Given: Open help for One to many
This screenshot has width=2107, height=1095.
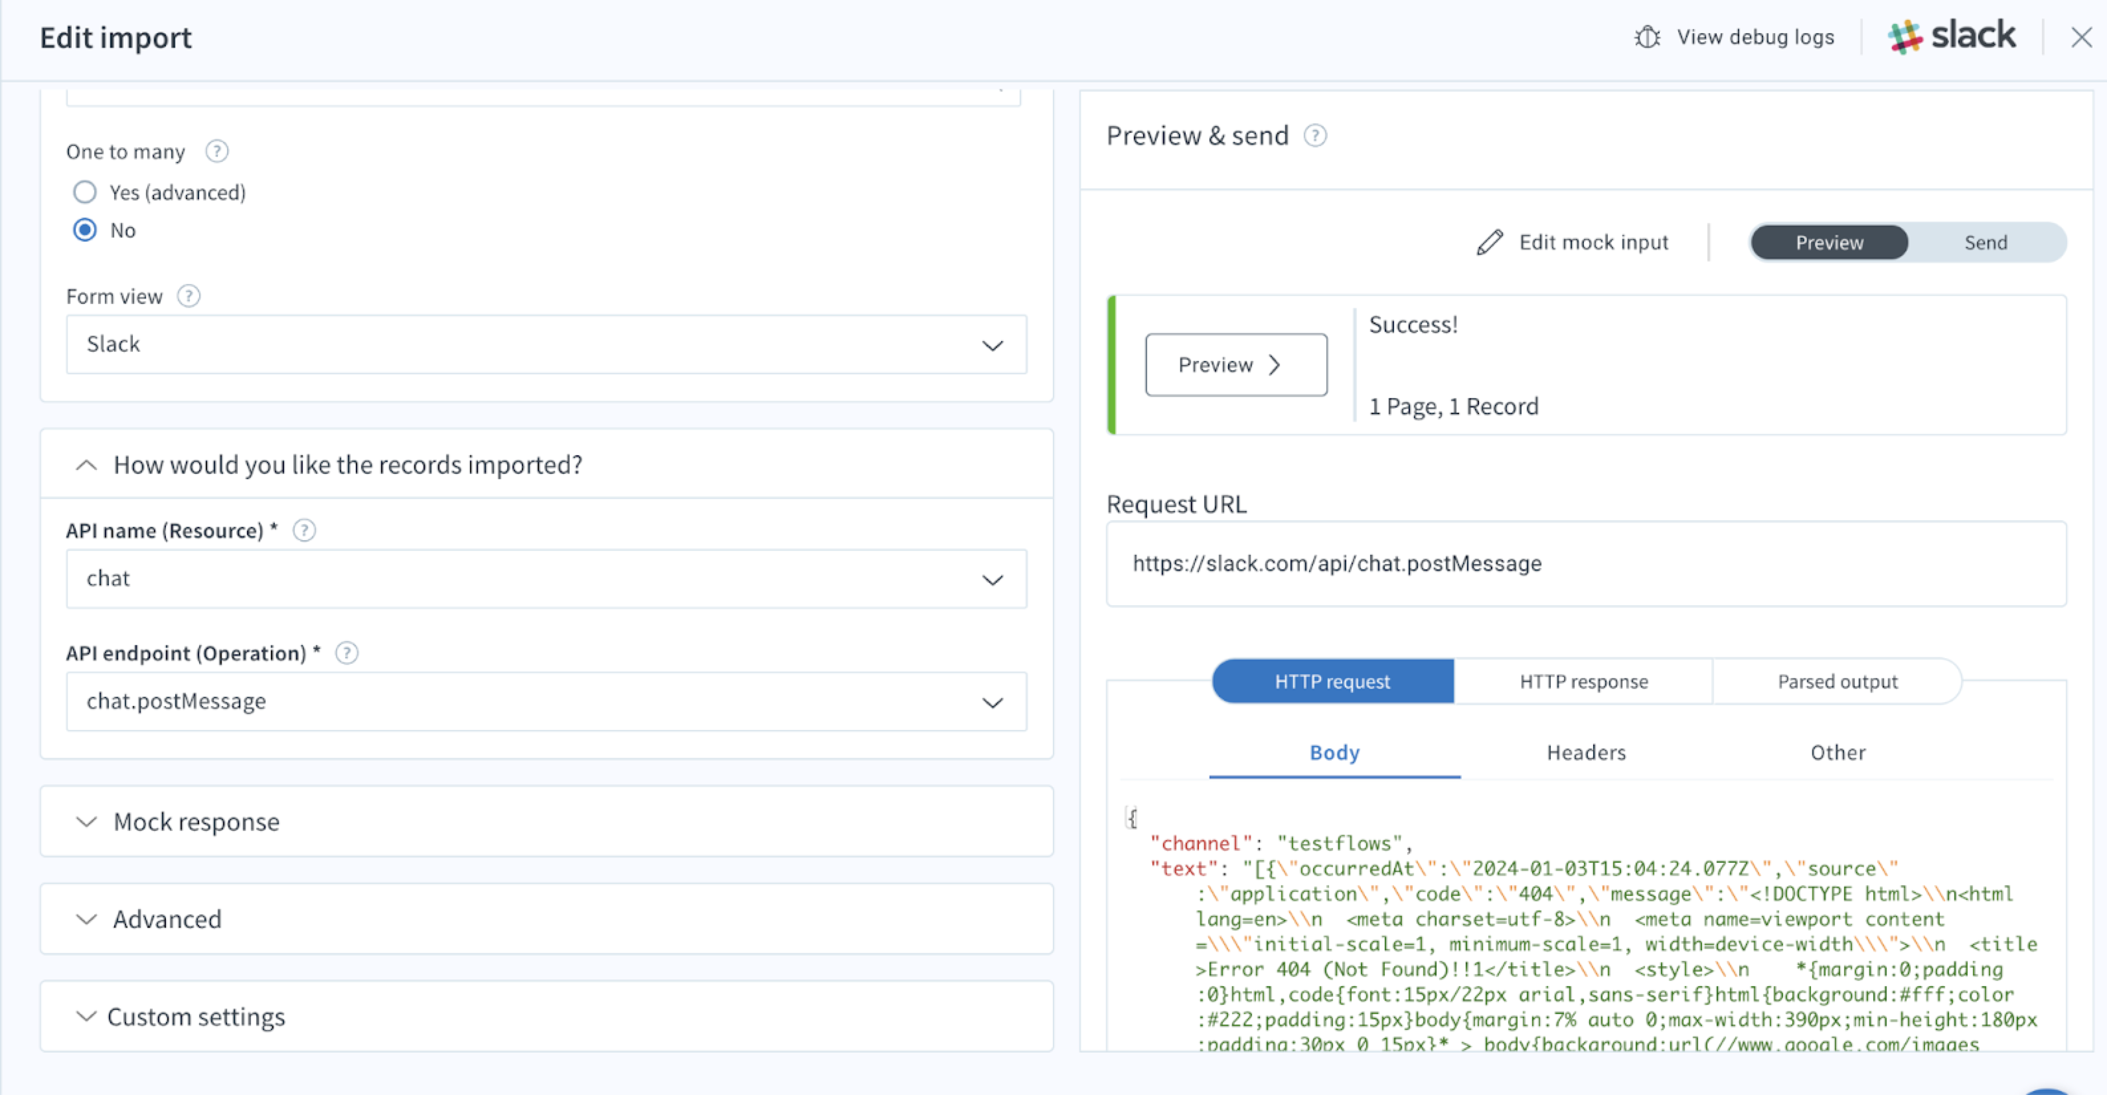Looking at the screenshot, I should pyautogui.click(x=217, y=151).
